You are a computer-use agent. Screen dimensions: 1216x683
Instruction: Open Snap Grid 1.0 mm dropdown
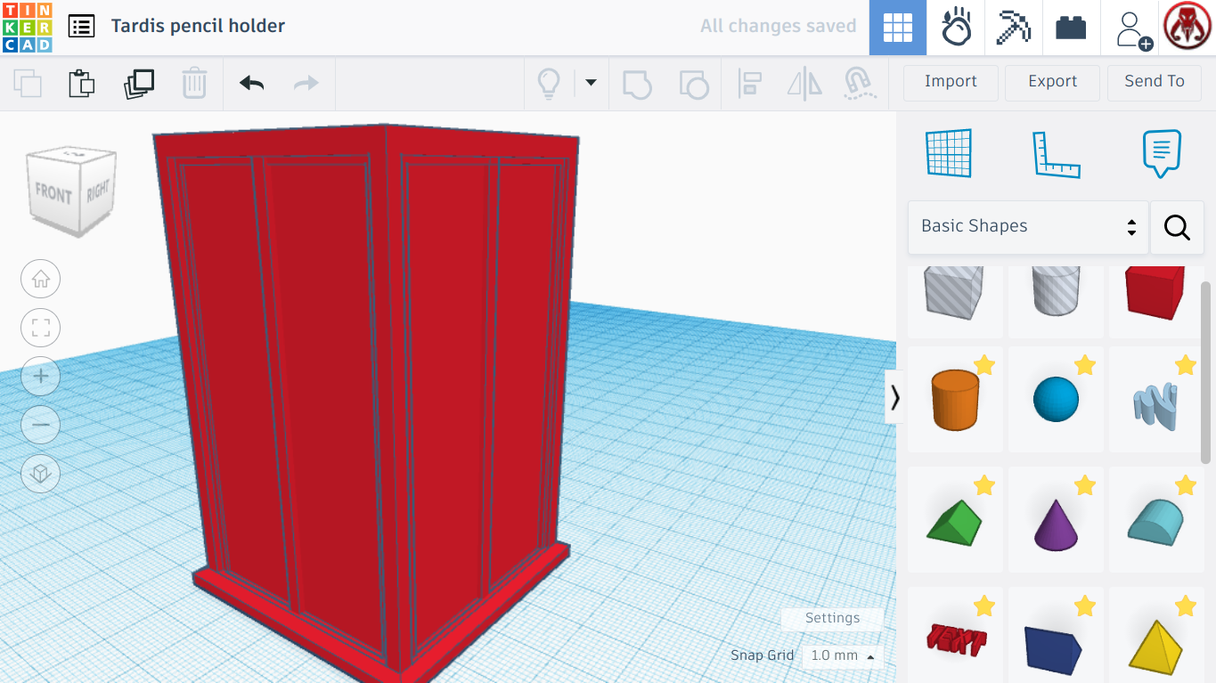click(x=842, y=656)
